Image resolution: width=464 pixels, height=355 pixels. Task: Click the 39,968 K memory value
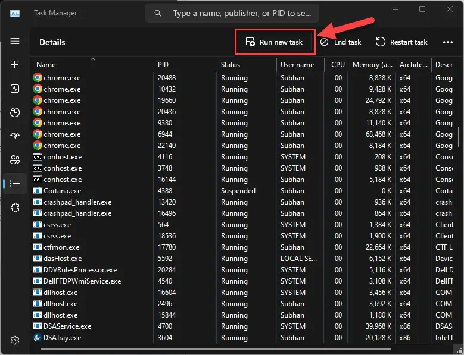pos(378,326)
